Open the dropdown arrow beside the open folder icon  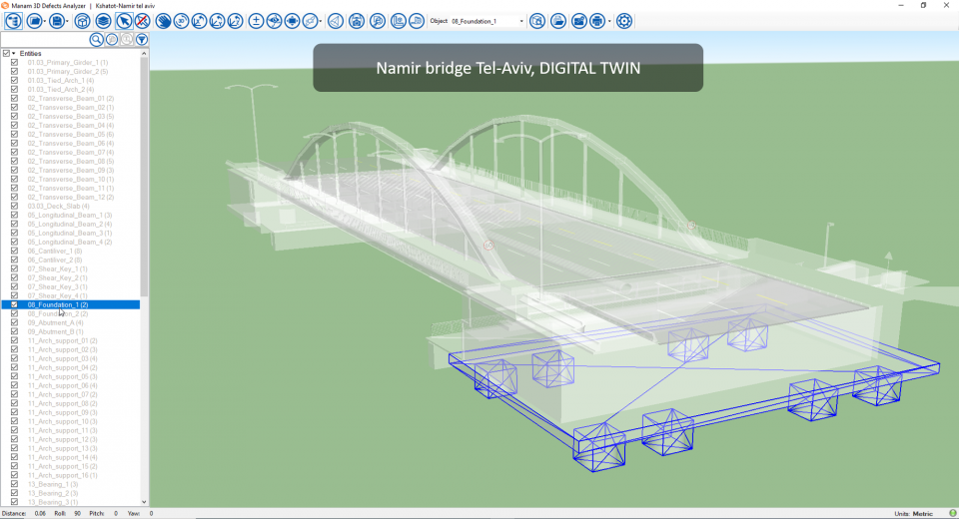(x=45, y=21)
